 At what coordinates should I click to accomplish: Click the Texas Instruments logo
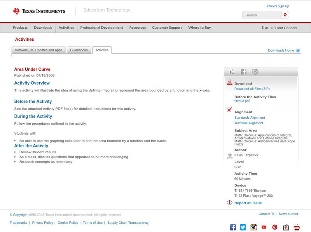coord(39,11)
